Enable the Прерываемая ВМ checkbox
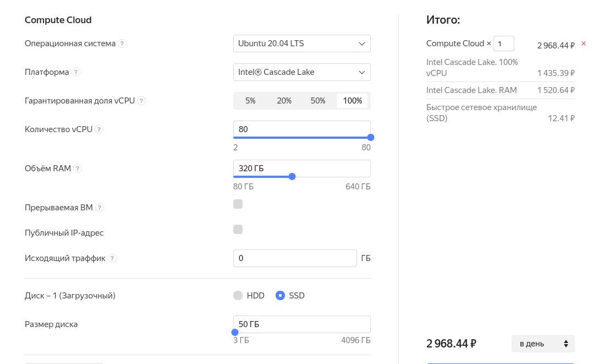 238,204
